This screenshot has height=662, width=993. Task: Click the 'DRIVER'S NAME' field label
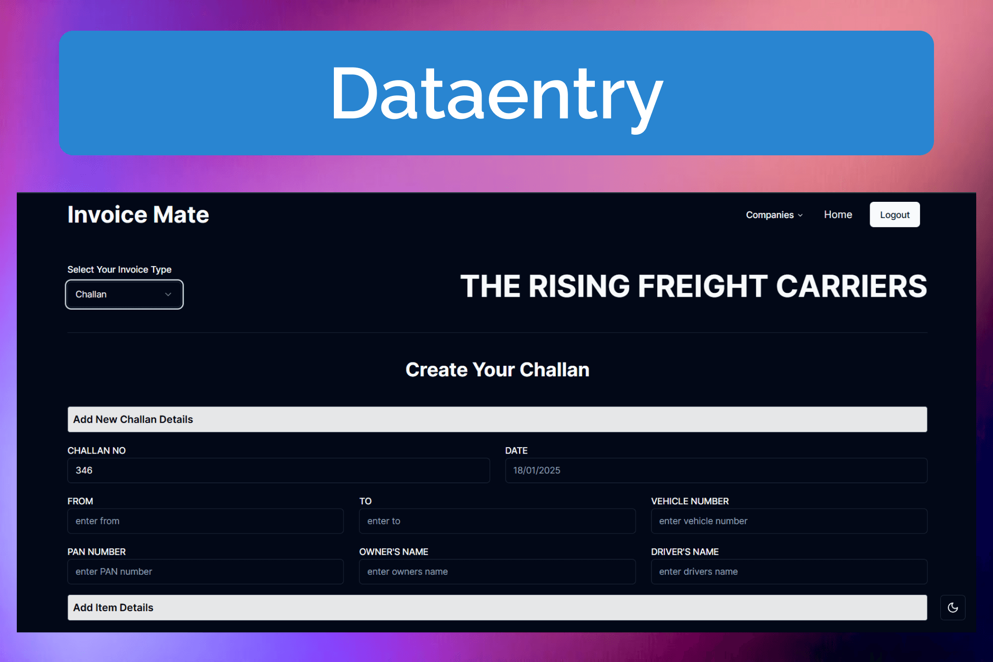685,552
